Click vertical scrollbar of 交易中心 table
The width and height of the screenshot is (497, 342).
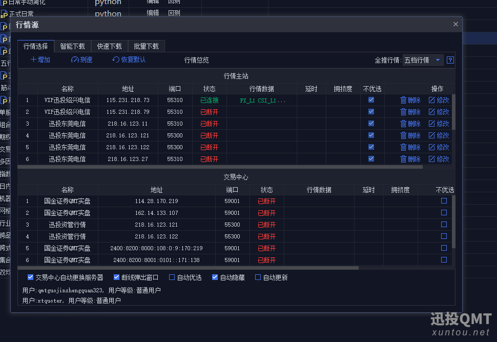[453, 222]
